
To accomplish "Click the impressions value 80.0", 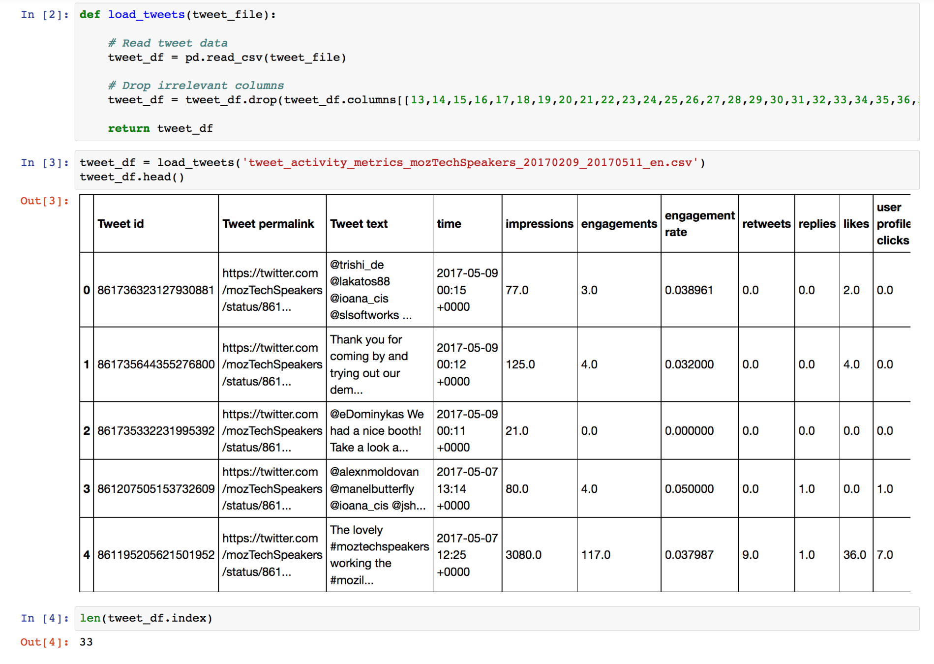I will tap(517, 489).
